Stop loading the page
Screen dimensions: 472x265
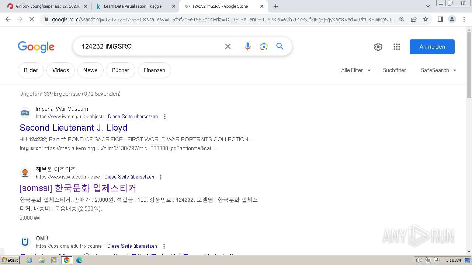(32, 19)
